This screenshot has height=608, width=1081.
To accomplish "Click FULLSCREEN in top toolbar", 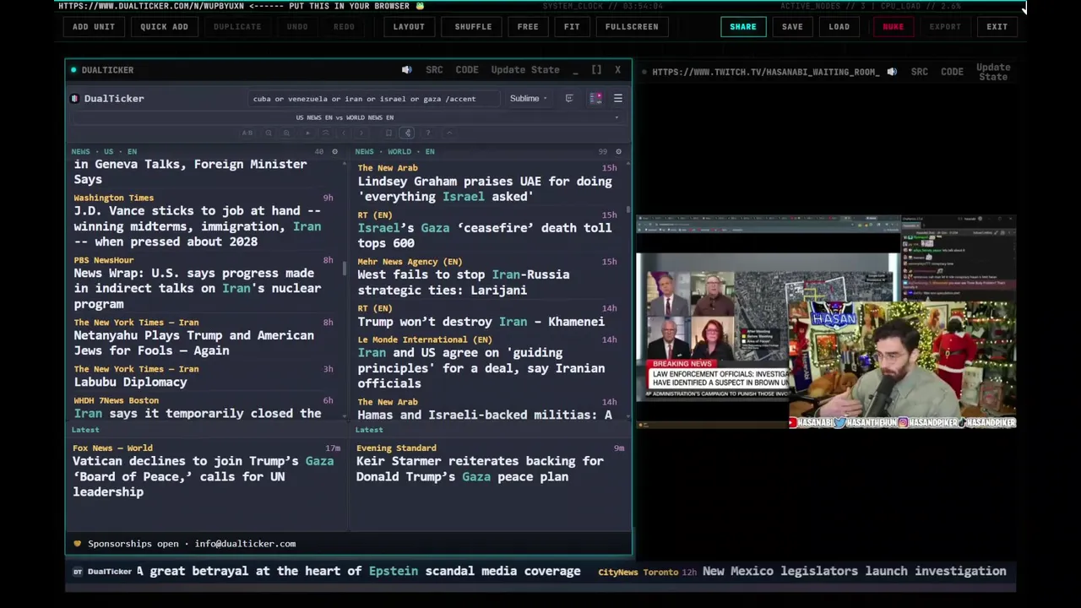I will 632,27.
